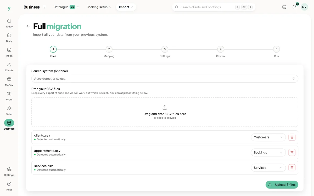Open the NV user avatar menu
This screenshot has width=314, height=196.
coord(304,7)
